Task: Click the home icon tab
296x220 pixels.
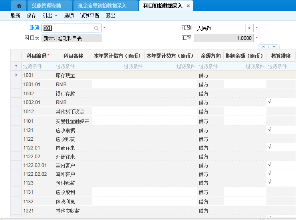Action: (x=19, y=6)
